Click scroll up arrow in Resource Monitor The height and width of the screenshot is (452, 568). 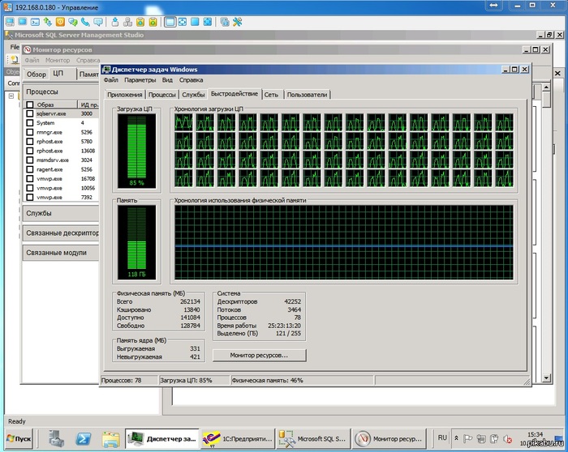coord(546,87)
